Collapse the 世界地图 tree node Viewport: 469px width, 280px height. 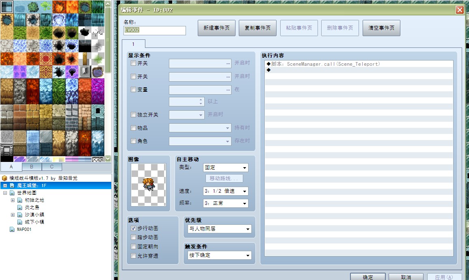tap(5, 193)
